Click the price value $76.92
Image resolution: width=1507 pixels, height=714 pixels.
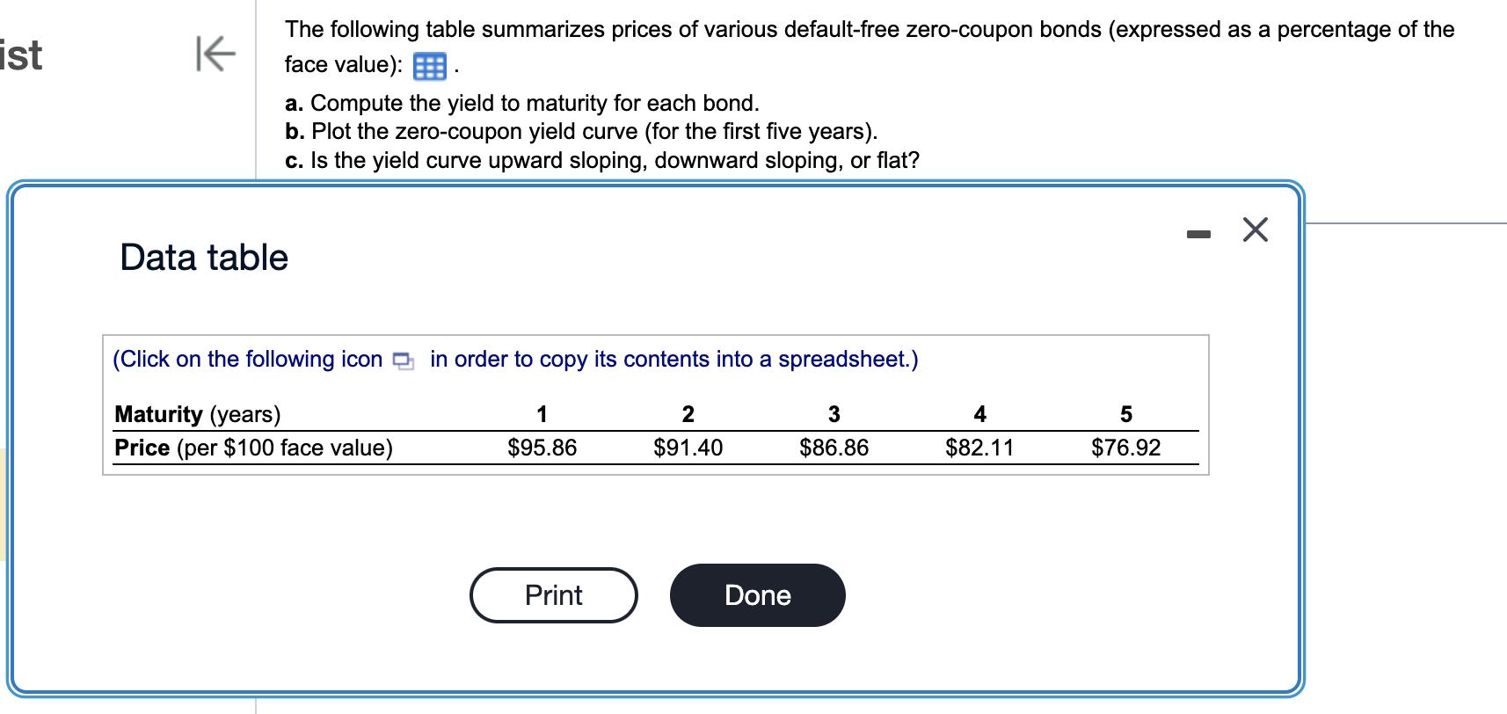(x=1126, y=448)
